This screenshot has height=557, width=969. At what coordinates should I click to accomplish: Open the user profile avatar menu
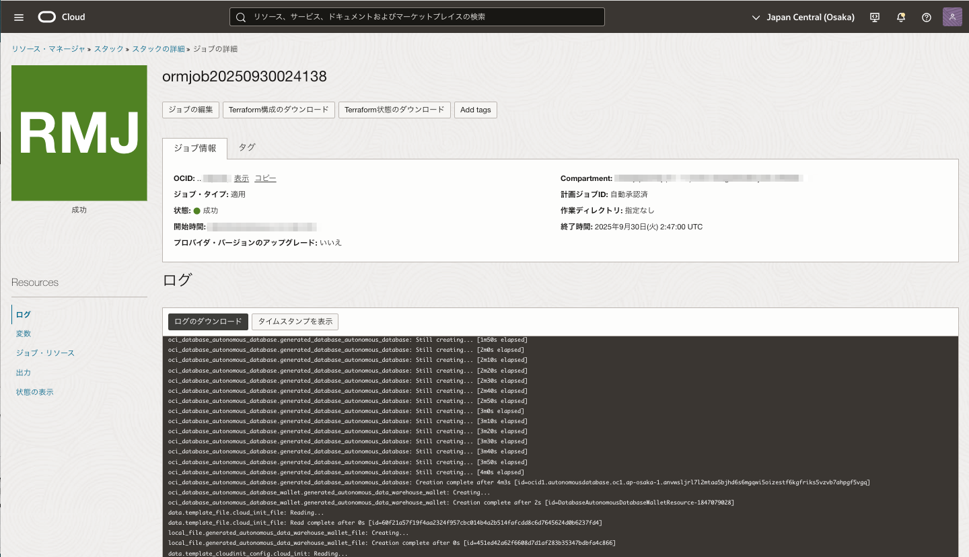pos(952,17)
